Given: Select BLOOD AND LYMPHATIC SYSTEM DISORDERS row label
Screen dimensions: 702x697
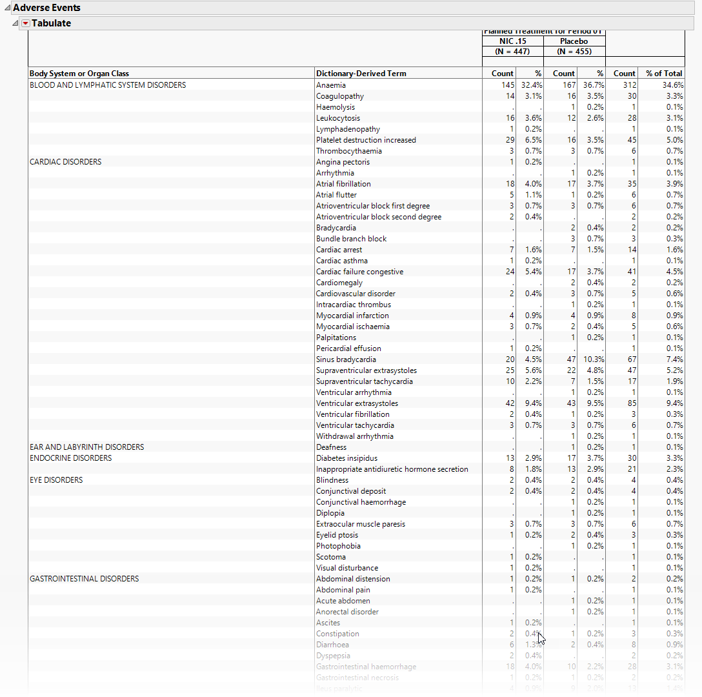Looking at the screenshot, I should point(108,85).
